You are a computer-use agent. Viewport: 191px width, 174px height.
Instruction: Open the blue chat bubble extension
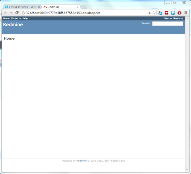pyautogui.click(x=173, y=13)
